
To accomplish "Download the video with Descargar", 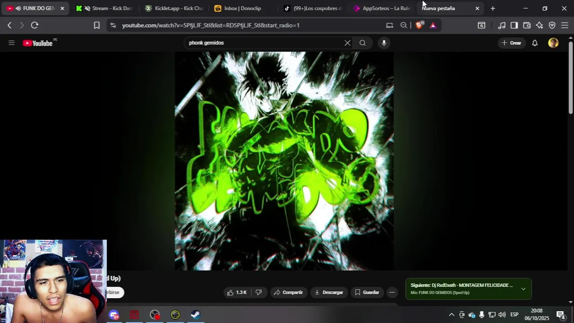I will pyautogui.click(x=329, y=292).
